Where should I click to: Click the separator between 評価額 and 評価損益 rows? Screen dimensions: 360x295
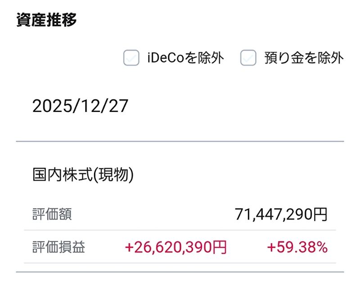point(180,230)
